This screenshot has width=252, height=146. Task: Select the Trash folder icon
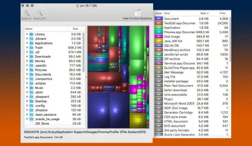(31, 48)
